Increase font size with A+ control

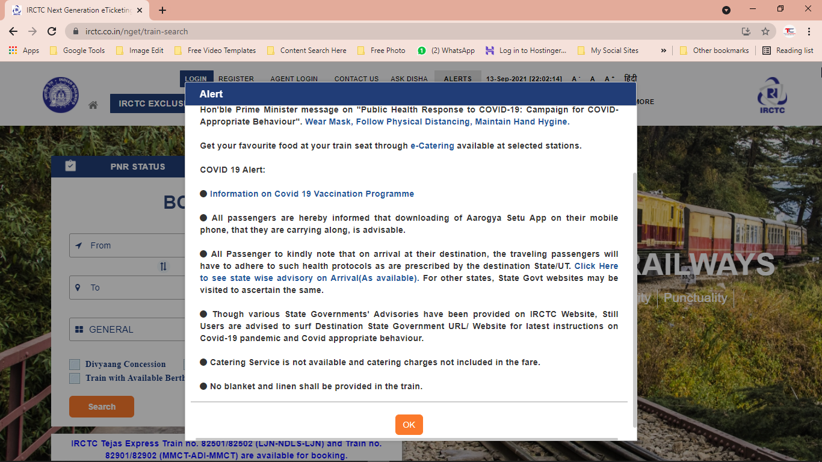610,79
